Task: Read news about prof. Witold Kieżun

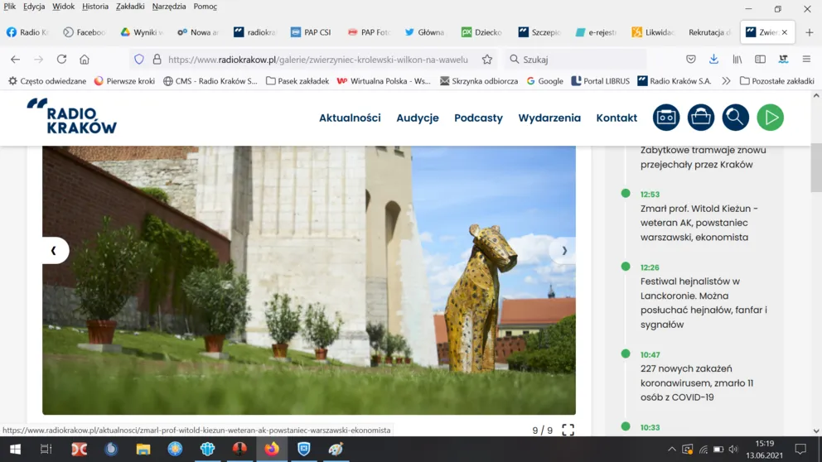Action: [x=699, y=223]
